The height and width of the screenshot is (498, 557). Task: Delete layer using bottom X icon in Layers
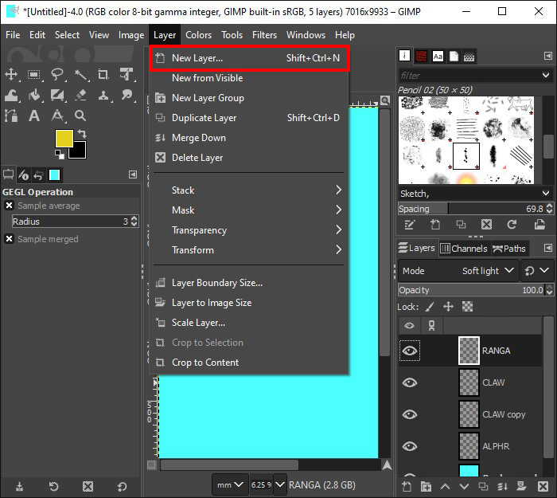pyautogui.click(x=543, y=486)
